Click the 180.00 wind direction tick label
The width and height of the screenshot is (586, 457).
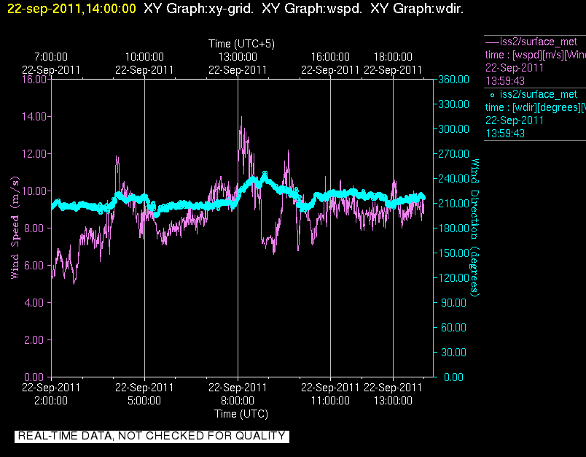pos(453,228)
